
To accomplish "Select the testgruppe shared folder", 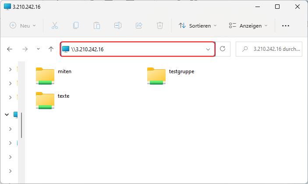I will coord(156,75).
